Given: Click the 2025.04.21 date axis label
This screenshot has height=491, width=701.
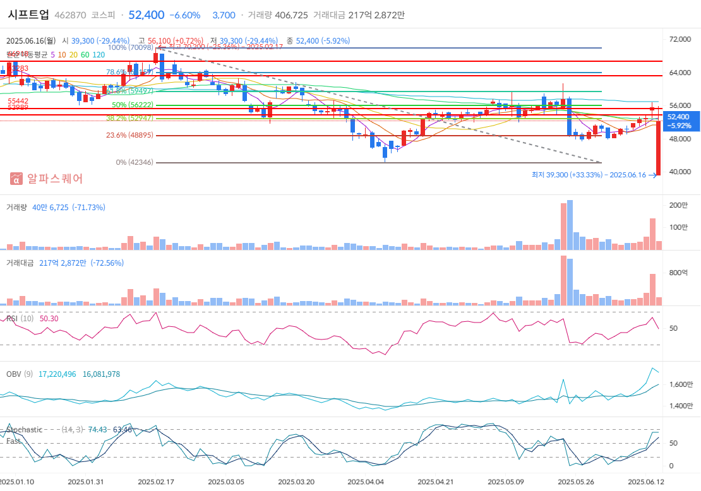Looking at the screenshot, I should [436, 482].
